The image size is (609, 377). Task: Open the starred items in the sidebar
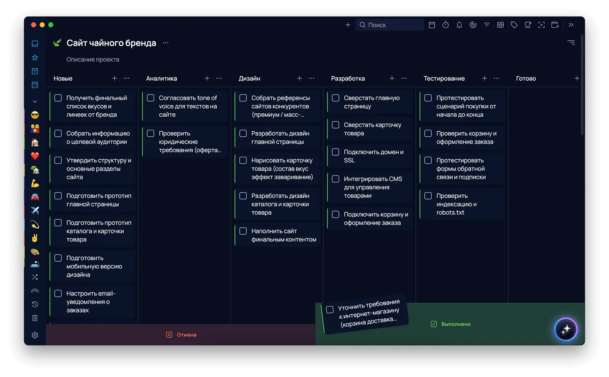[35, 57]
